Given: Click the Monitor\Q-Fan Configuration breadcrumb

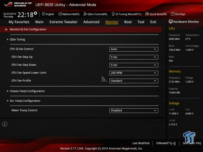Looking at the screenshot, I should coord(28,29).
